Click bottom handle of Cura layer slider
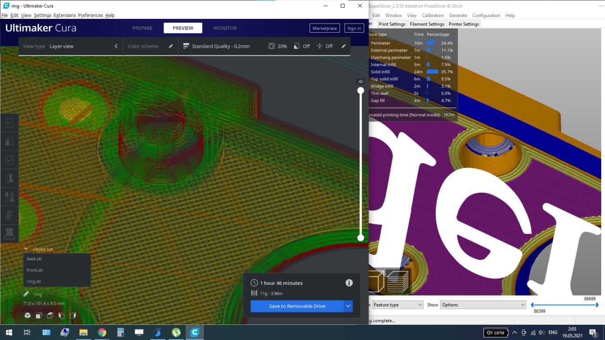This screenshot has height=340, width=605. click(x=361, y=238)
